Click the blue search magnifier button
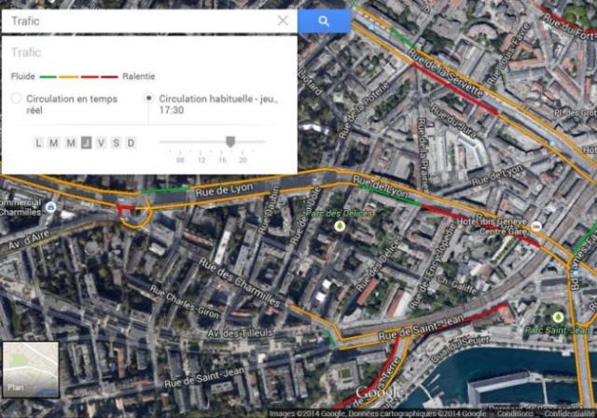This screenshot has width=597, height=418. tap(324, 21)
